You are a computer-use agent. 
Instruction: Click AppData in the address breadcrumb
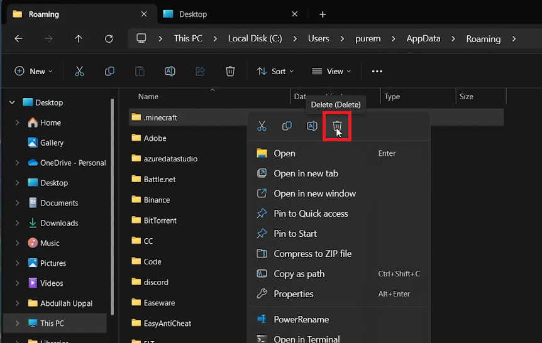[x=422, y=39]
